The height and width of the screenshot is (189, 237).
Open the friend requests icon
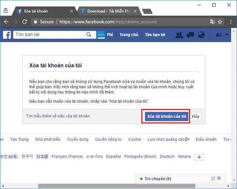coord(179,35)
